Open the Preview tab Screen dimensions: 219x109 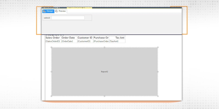(x=60, y=11)
